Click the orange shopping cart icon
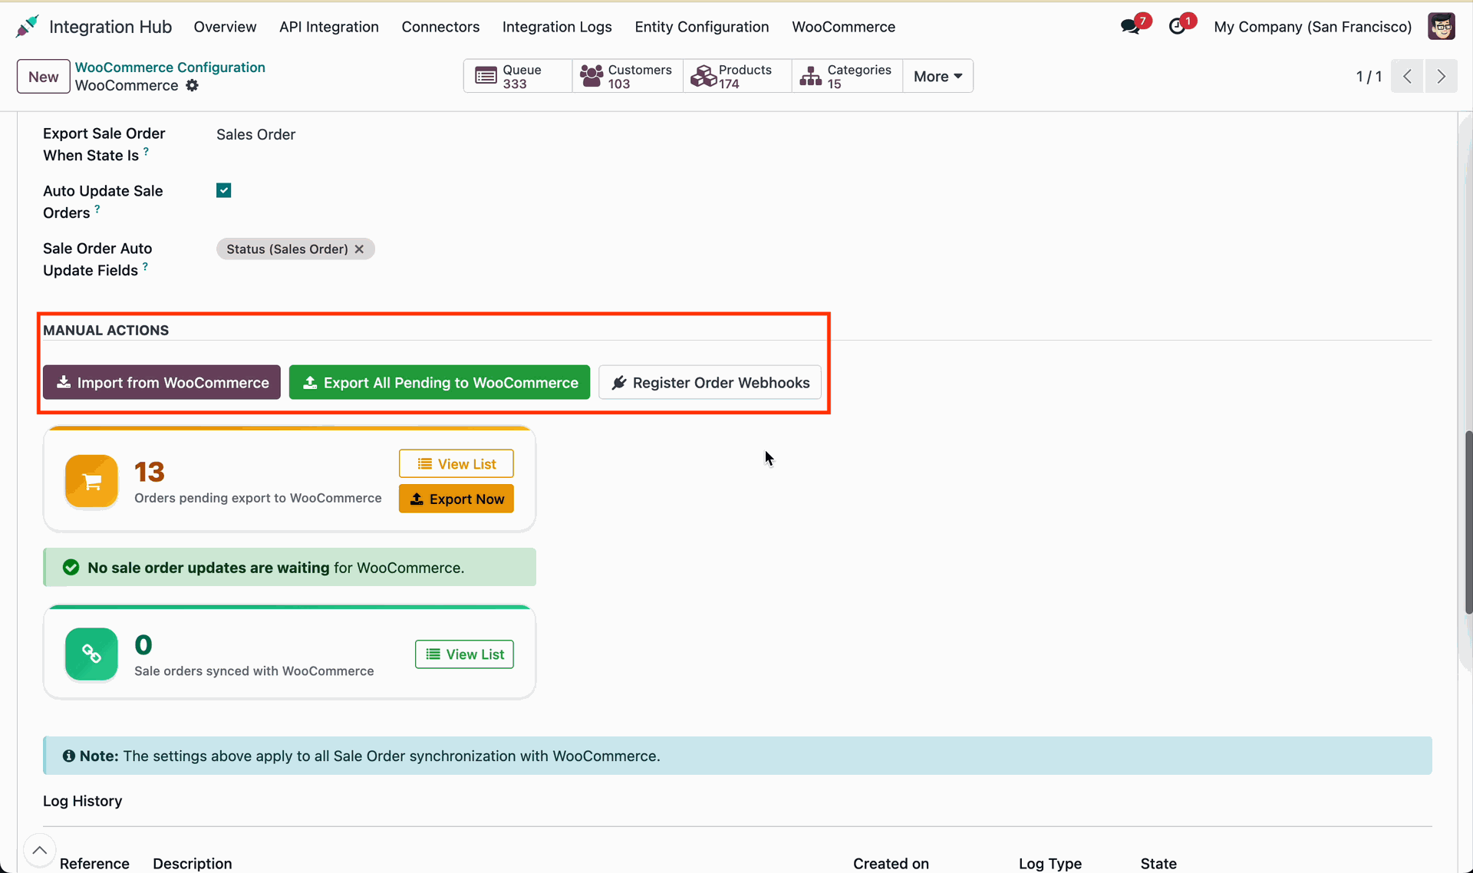1473x873 pixels. (91, 481)
